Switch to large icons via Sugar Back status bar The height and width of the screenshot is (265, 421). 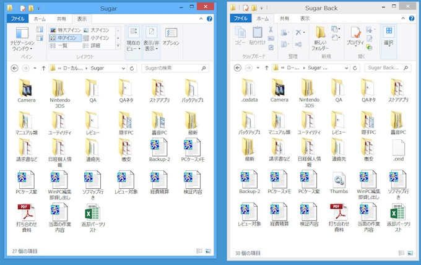[410, 253]
